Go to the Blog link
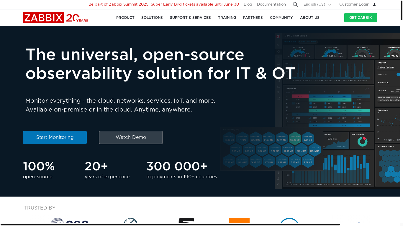 point(248,4)
